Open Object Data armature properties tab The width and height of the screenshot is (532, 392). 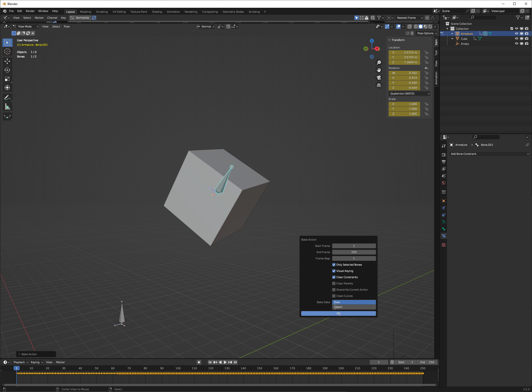pos(444,222)
